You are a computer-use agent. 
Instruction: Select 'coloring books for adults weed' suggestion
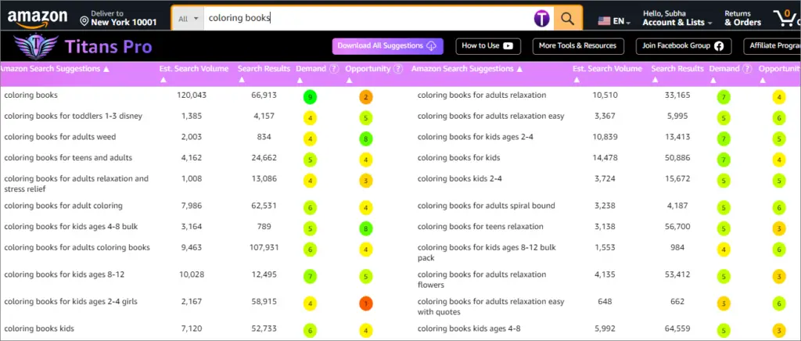59,137
